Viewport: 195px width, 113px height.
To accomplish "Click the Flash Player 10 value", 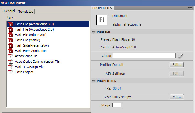I will (124, 39).
